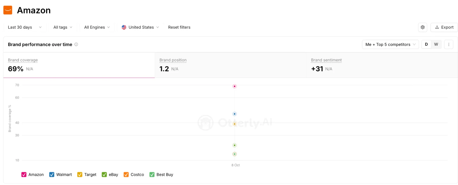Click the Export button
Viewport: 458px width, 185px height.
click(x=444, y=27)
